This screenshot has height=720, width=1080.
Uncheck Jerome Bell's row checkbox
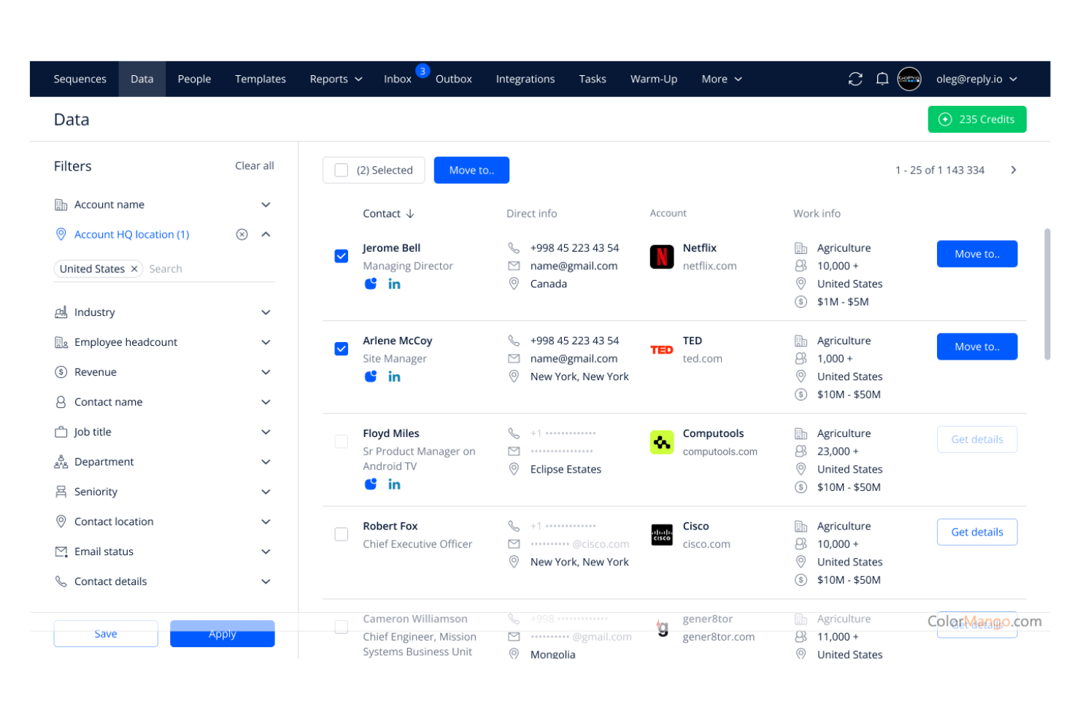pos(341,256)
